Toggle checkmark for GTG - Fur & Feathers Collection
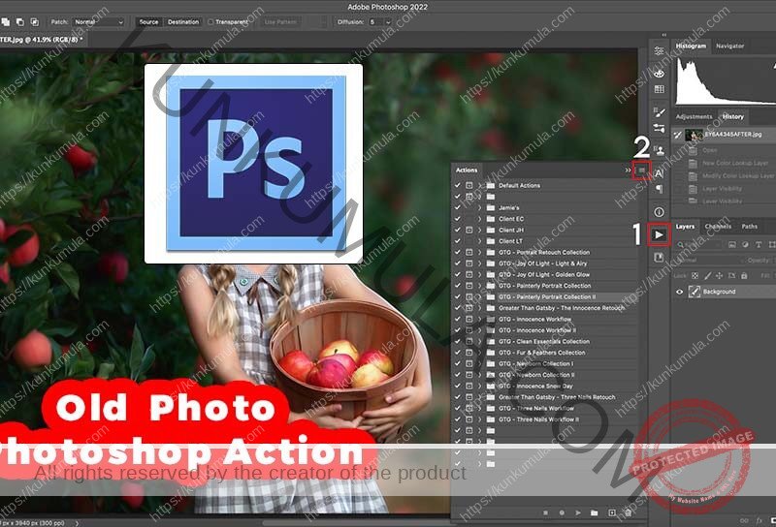Image resolution: width=776 pixels, height=527 pixels. (457, 353)
